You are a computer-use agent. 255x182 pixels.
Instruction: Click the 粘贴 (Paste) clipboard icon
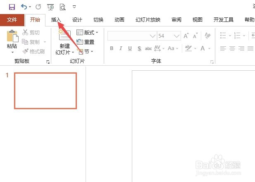[x=12, y=36]
